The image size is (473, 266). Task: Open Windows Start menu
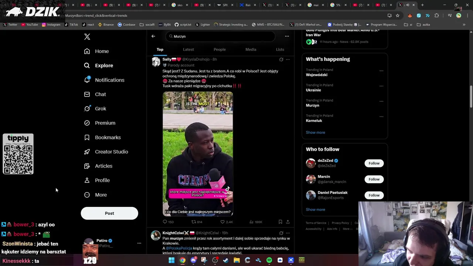point(171,260)
